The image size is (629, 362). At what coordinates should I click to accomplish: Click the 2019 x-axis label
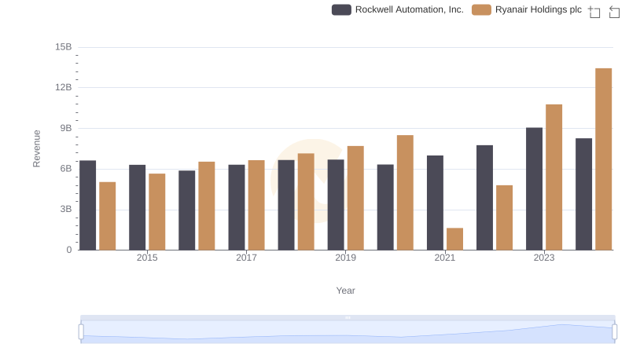pyautogui.click(x=345, y=258)
